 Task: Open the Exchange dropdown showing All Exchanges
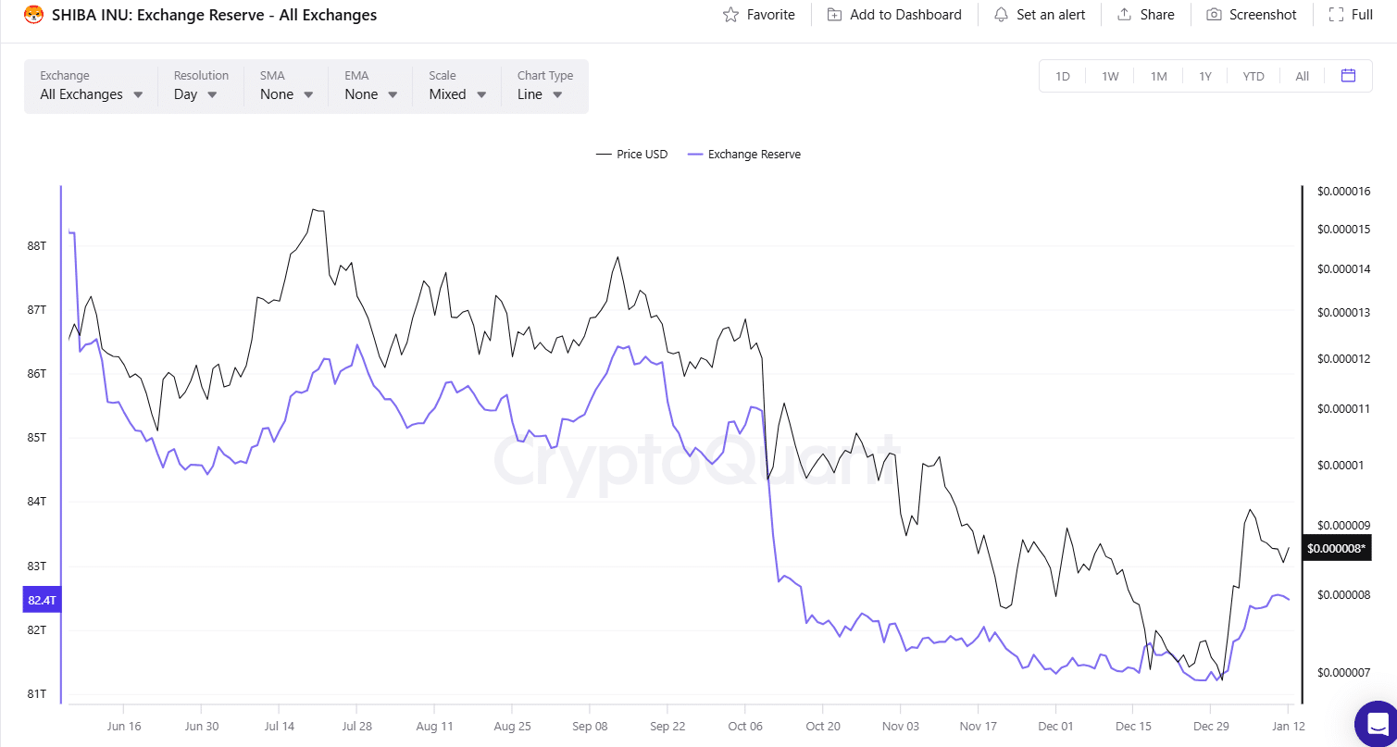91,94
